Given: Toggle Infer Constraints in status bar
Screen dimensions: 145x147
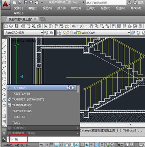Looking at the screenshot, I should [x=41, y=145].
